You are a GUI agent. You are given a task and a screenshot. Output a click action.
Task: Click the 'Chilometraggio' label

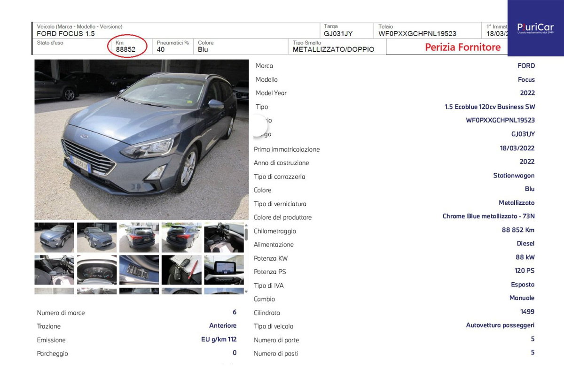(275, 231)
